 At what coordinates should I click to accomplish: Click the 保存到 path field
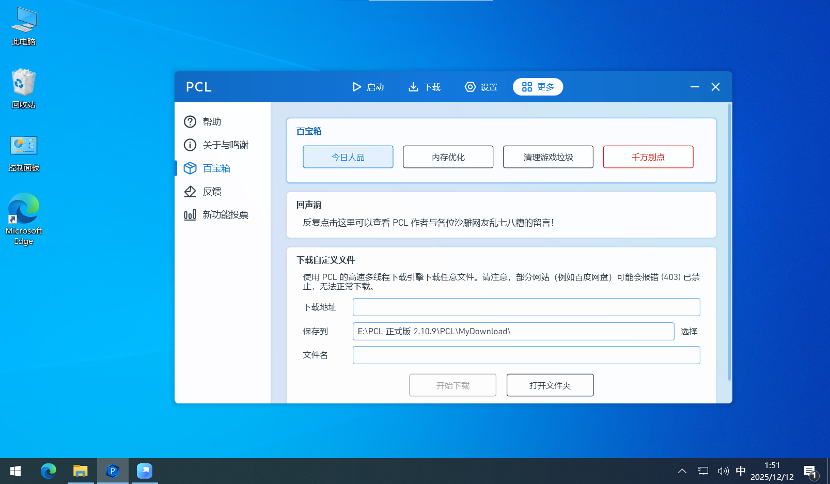click(513, 331)
